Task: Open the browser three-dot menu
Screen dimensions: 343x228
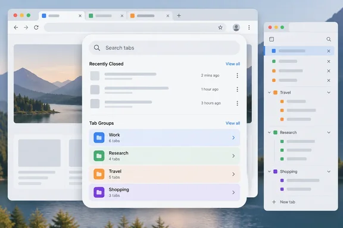Action: [249, 27]
